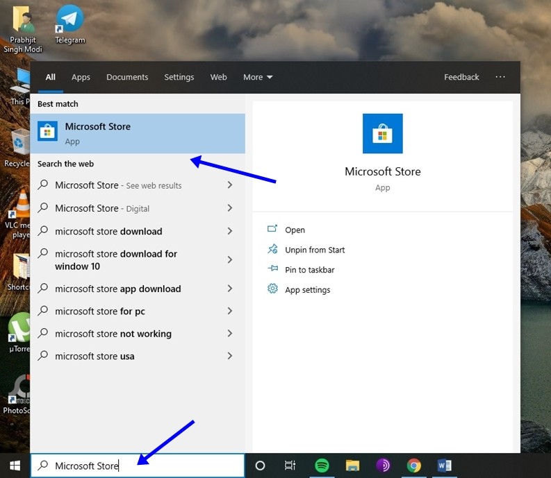Click the Feedback button
This screenshot has height=478, width=551.
(461, 77)
